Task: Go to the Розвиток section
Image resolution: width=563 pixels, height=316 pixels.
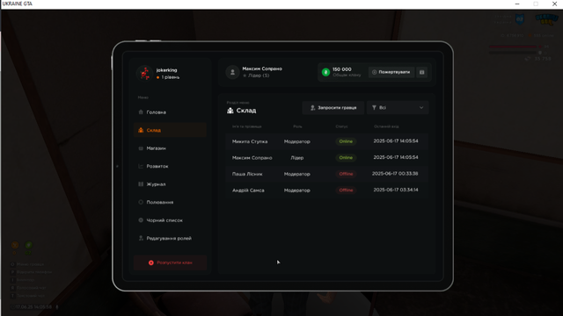Action: click(x=170, y=166)
